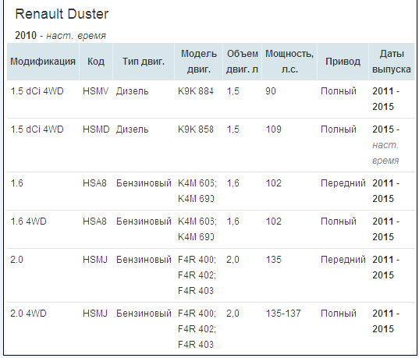Click the HSMD code cell
This screenshot has width=419, height=358.
(96, 129)
